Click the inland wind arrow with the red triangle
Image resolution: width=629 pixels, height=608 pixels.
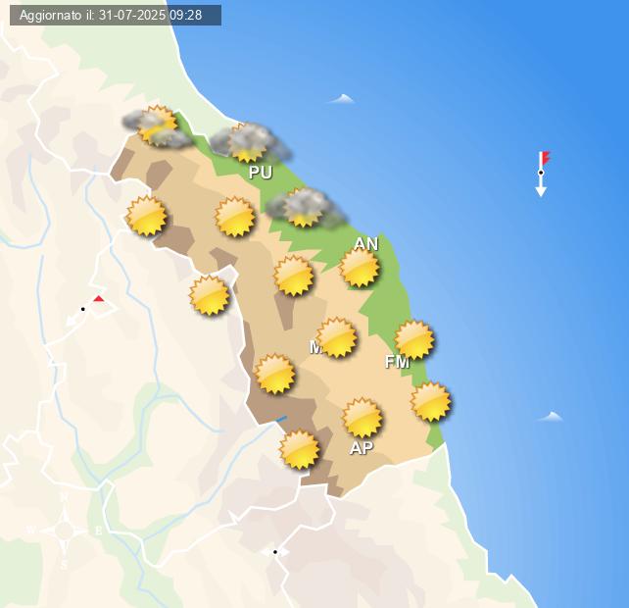point(86,310)
